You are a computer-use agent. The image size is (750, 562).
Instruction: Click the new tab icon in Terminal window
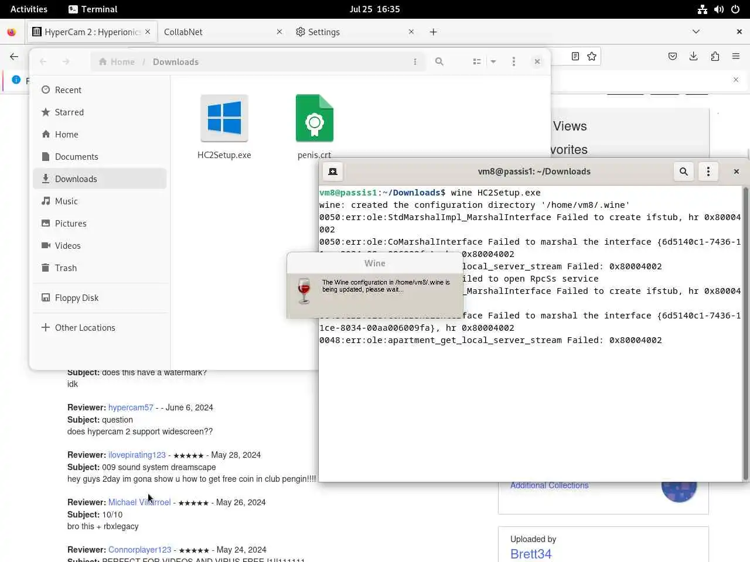pos(333,172)
